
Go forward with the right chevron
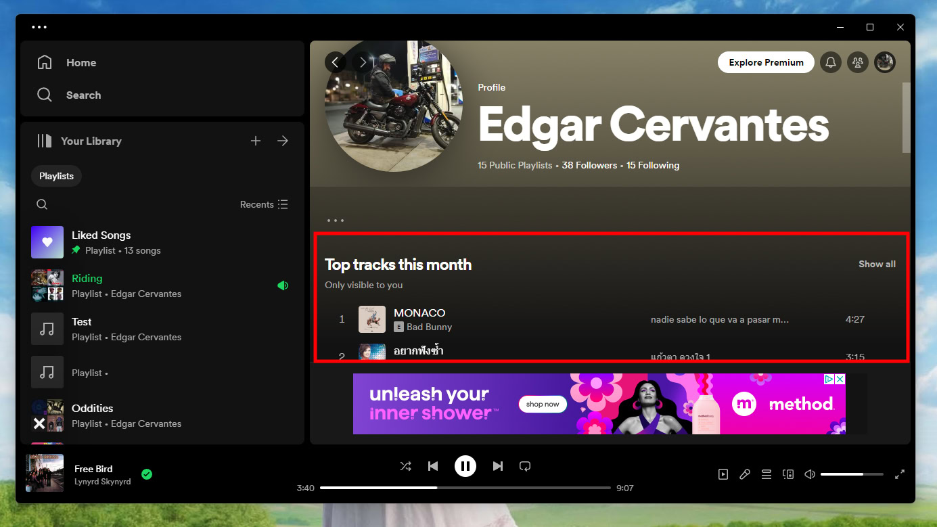coord(363,62)
